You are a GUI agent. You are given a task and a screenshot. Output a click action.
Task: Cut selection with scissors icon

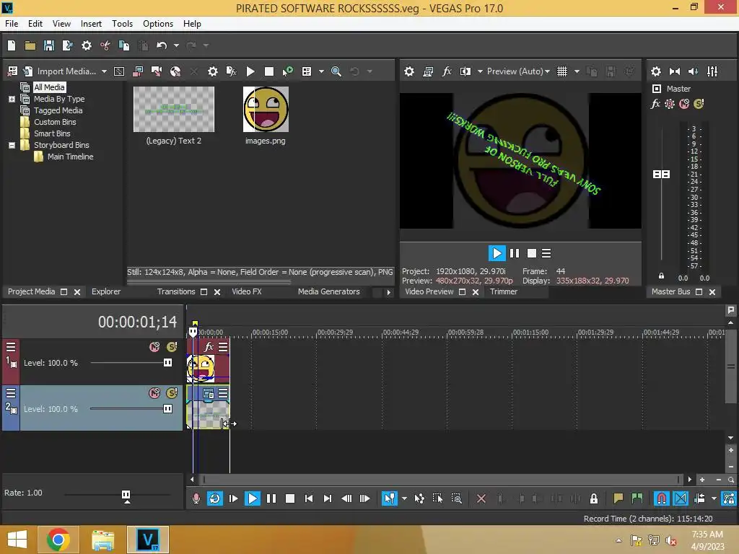coord(105,45)
